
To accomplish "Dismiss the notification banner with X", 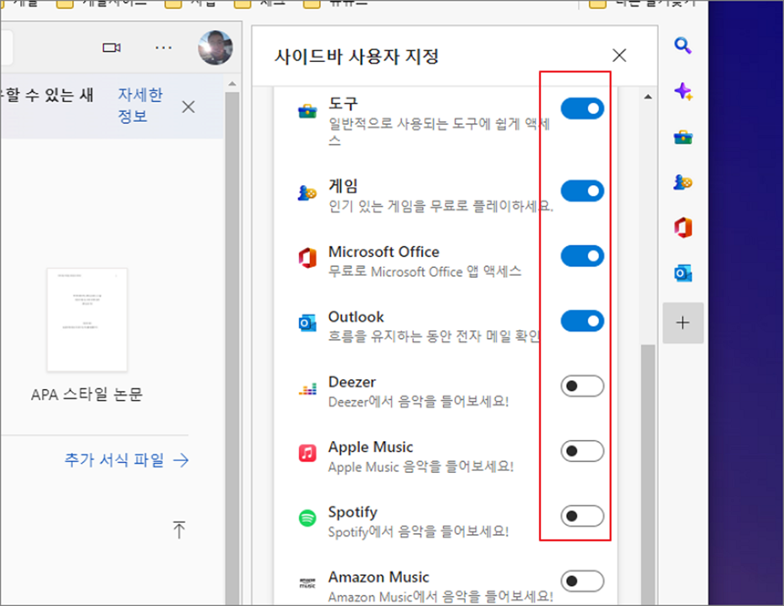I will [x=188, y=107].
